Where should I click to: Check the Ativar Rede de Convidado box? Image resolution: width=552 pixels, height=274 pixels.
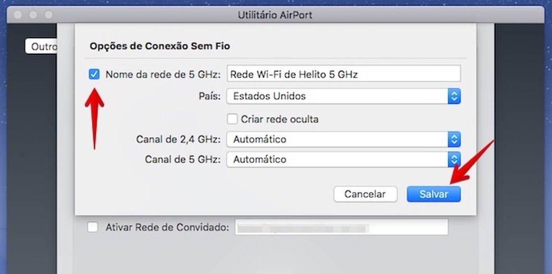(x=93, y=227)
